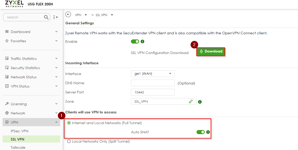Click the VPN Status icon
Screen dimensions: 298x150
(x=7, y=86)
